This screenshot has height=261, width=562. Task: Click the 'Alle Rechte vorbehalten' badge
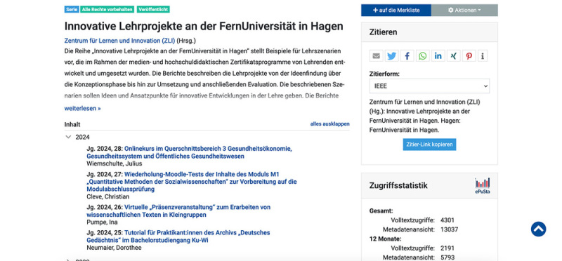tap(107, 10)
